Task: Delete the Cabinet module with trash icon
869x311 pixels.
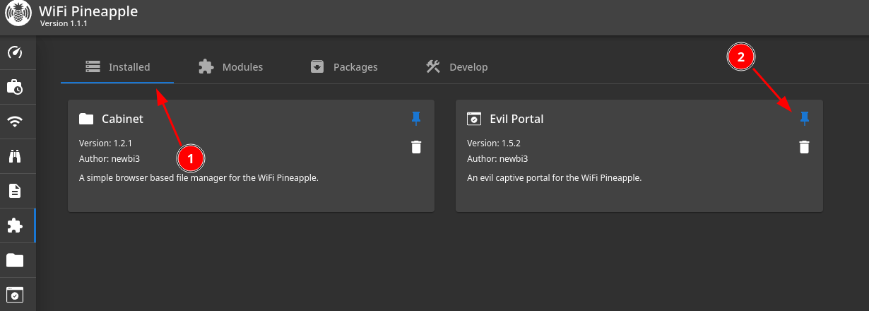Action: tap(416, 147)
